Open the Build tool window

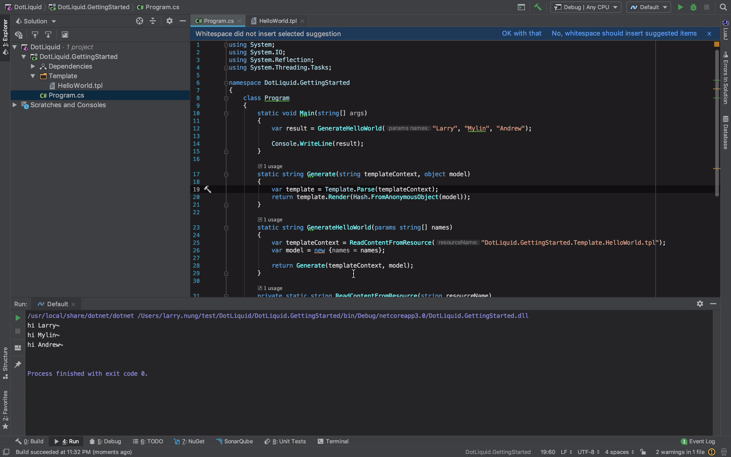tap(30, 441)
